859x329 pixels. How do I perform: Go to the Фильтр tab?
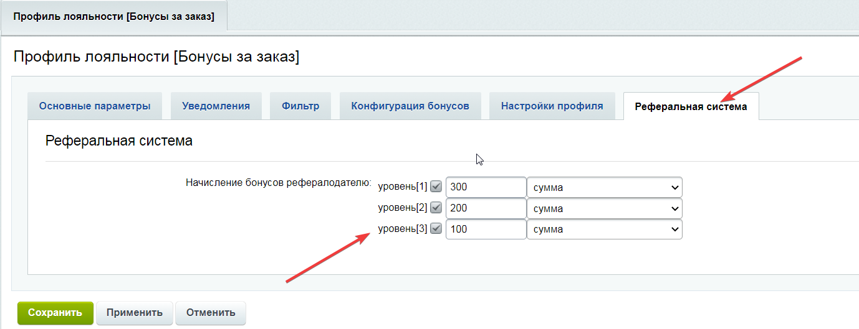(300, 106)
